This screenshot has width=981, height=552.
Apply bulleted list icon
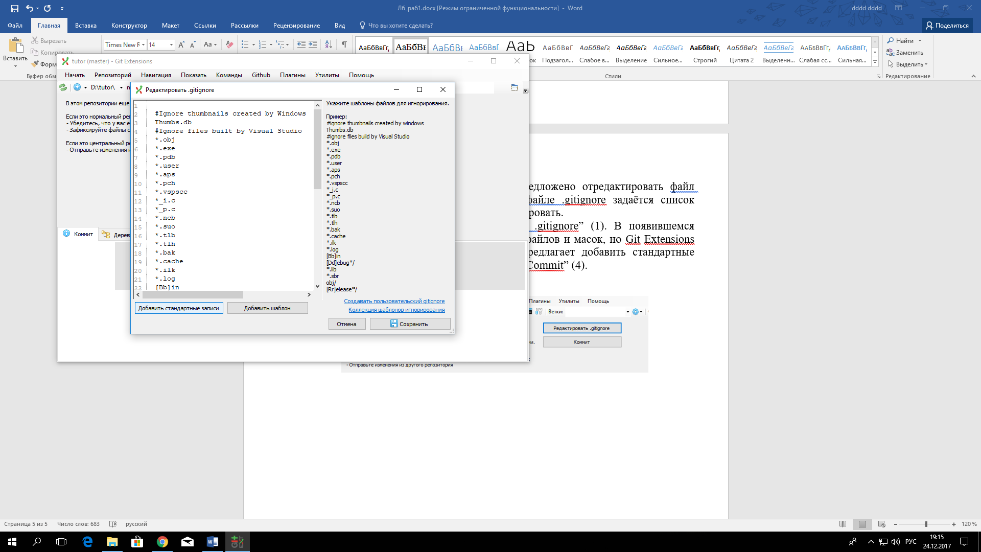click(245, 44)
